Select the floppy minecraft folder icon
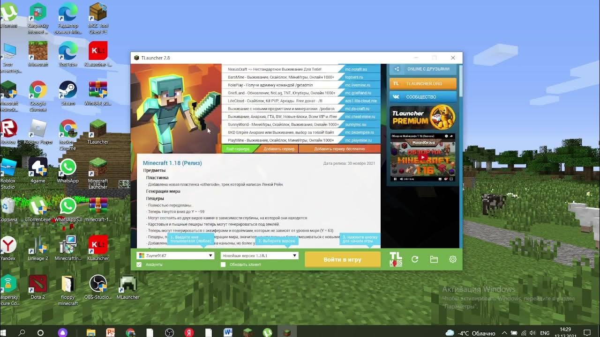Viewport: 600px width, 337px height. [68, 291]
